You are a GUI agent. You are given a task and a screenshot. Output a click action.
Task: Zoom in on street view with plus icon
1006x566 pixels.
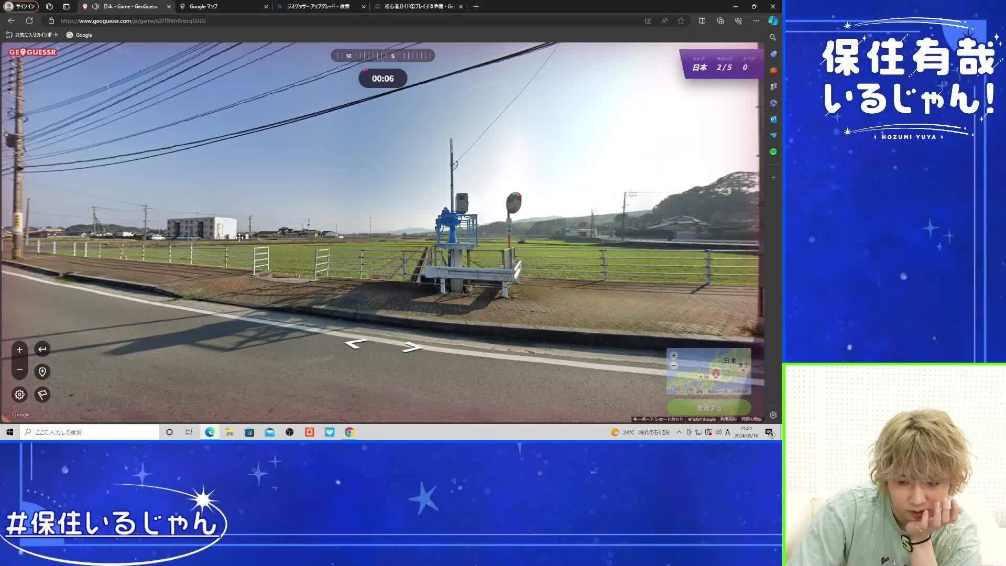coord(19,350)
